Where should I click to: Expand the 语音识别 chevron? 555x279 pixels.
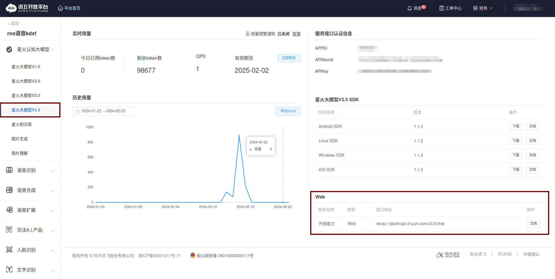point(53,171)
